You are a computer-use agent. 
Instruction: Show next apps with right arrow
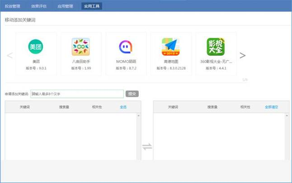pos(243,56)
